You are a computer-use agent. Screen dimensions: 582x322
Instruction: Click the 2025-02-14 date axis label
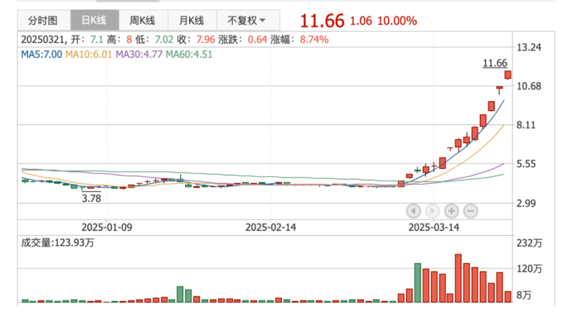click(270, 227)
